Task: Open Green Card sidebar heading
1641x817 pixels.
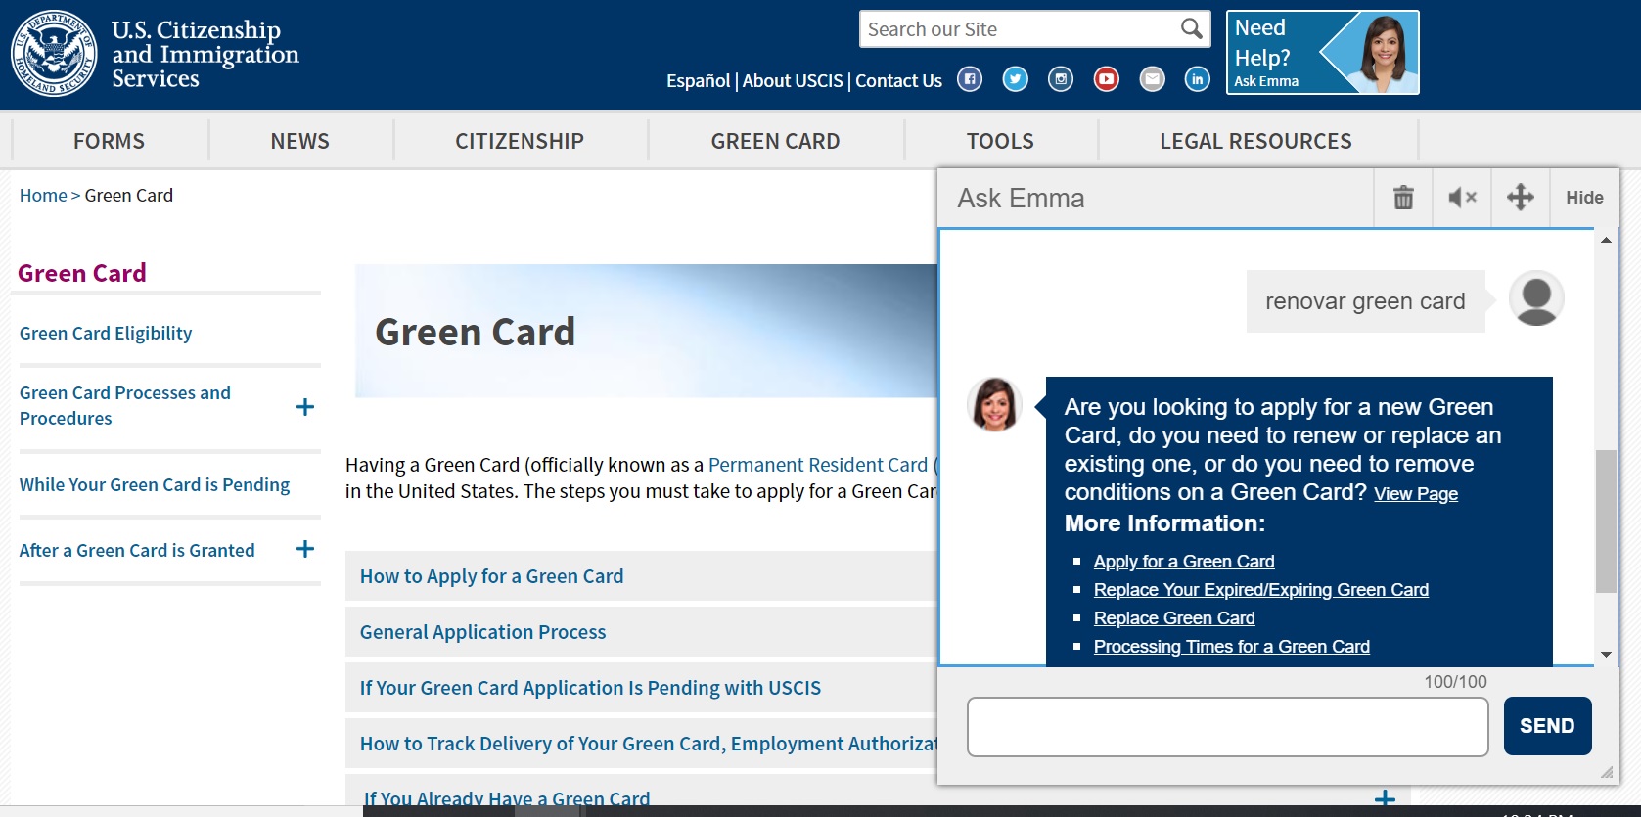Action: click(82, 273)
